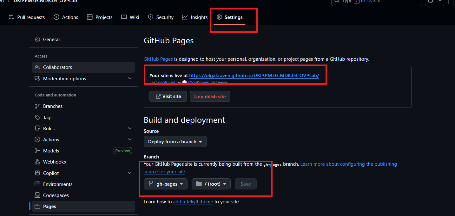Follow the GitHub Pages documentation link
This screenshot has height=216, width=455.
click(158, 59)
